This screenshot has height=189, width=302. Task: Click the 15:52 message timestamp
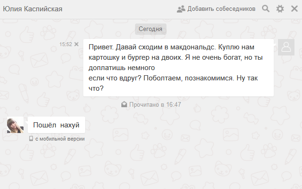[65, 44]
